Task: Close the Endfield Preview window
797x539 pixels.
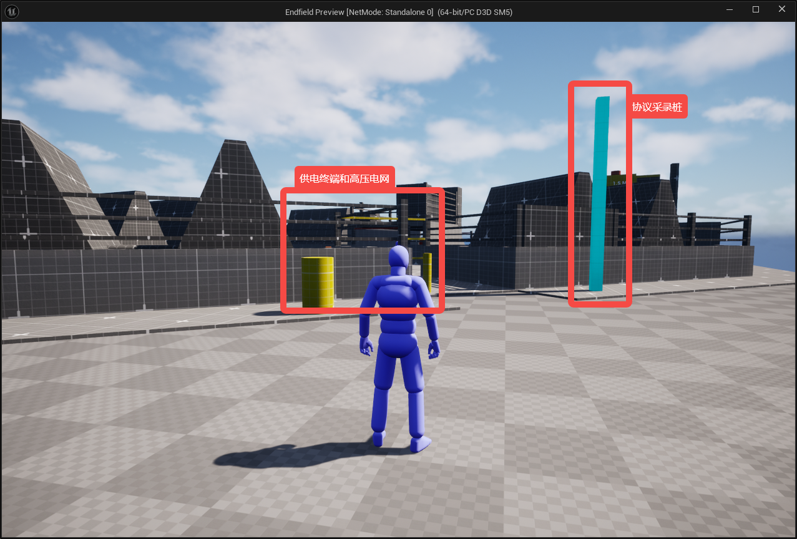Action: point(782,9)
